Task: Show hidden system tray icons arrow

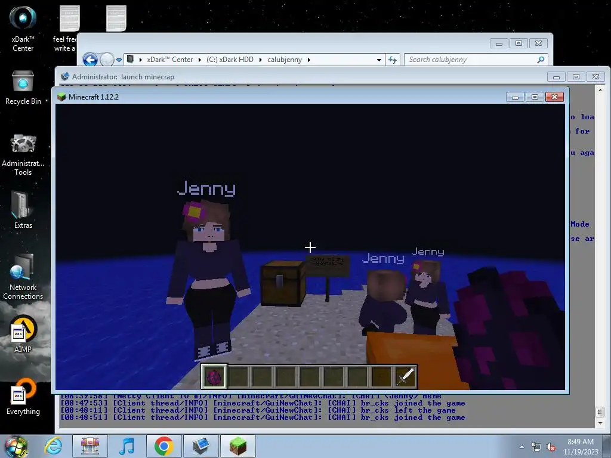Action: (x=521, y=447)
